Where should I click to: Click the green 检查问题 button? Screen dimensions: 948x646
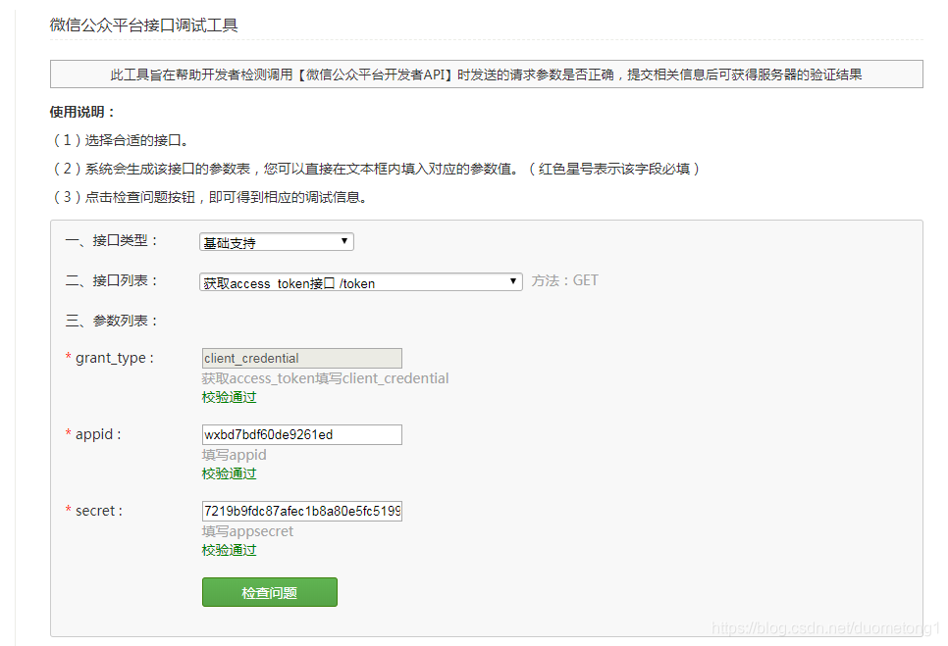(x=270, y=592)
